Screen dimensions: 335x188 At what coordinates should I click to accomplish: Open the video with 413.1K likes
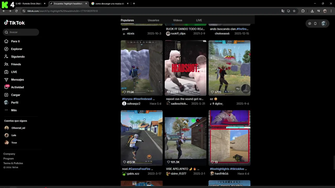(142, 138)
